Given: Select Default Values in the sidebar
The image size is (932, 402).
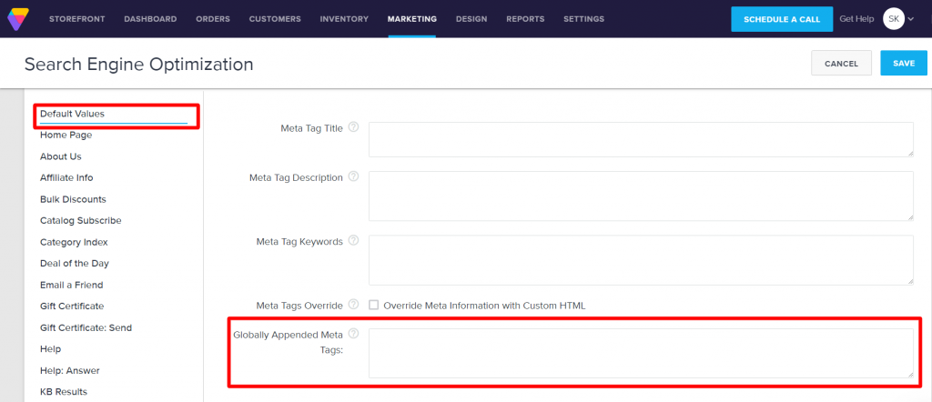Looking at the screenshot, I should pos(72,114).
